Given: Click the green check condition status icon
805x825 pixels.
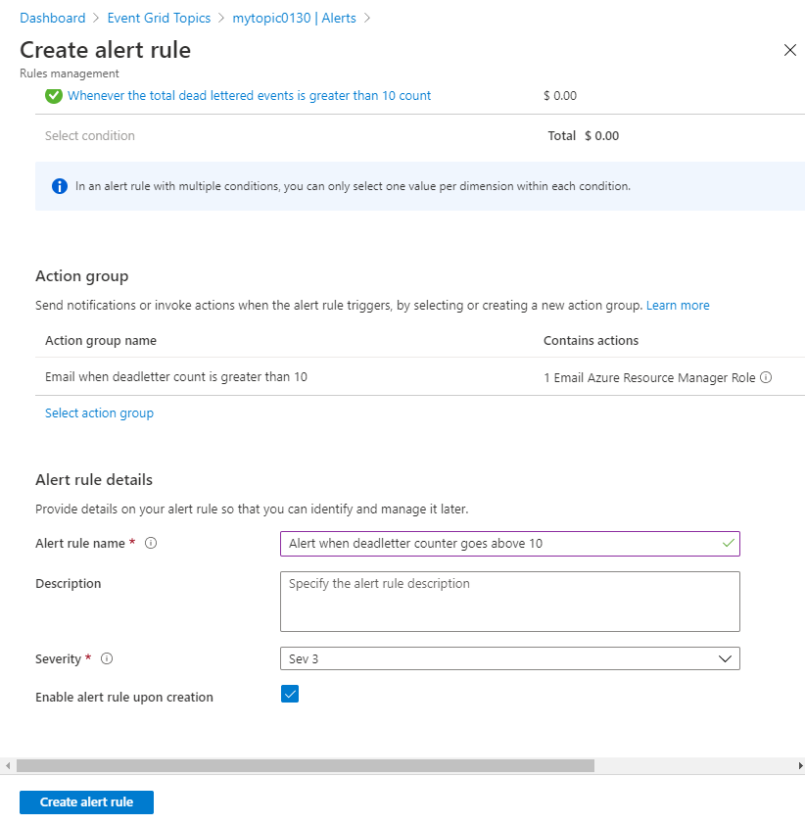Looking at the screenshot, I should tap(53, 96).
